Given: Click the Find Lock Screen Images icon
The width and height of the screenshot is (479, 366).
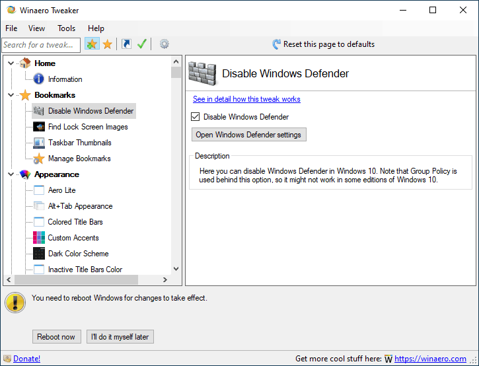Looking at the screenshot, I should [x=39, y=126].
